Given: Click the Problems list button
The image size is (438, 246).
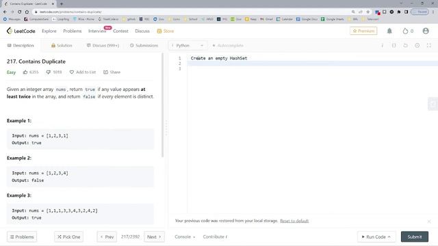Looking at the screenshot, I should click(x=22, y=237).
